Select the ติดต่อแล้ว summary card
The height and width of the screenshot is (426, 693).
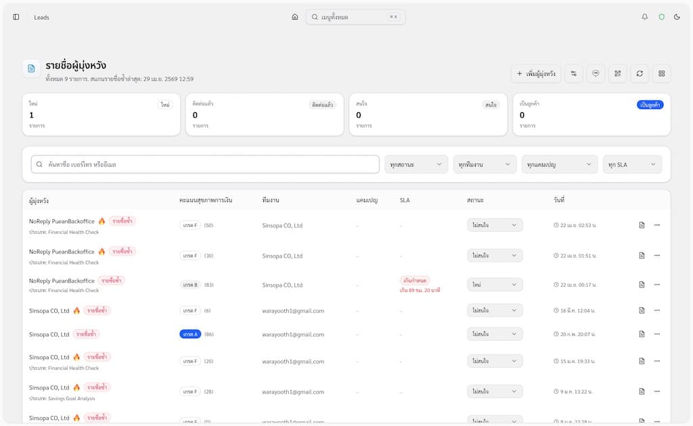coord(265,114)
